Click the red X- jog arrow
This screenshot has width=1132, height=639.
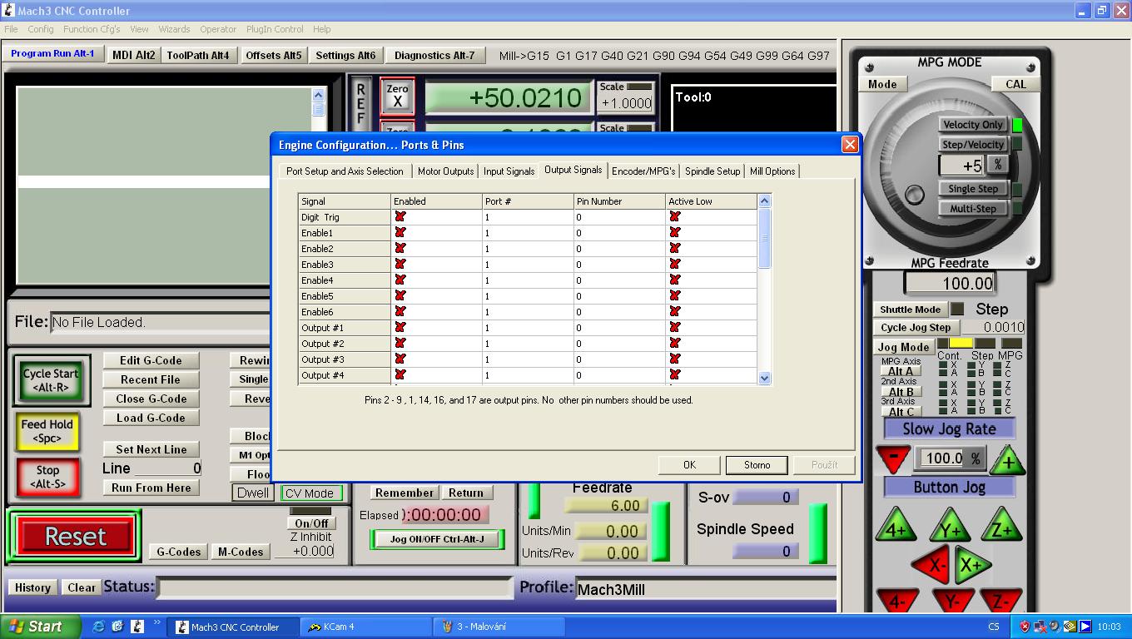point(936,565)
